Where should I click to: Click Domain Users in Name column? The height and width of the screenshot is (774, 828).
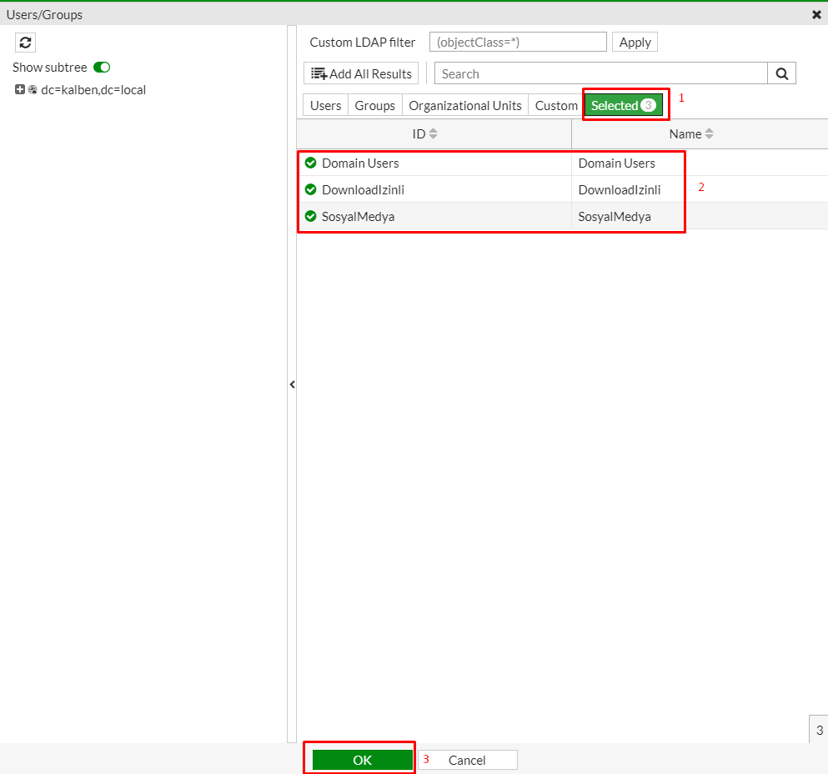(x=617, y=163)
